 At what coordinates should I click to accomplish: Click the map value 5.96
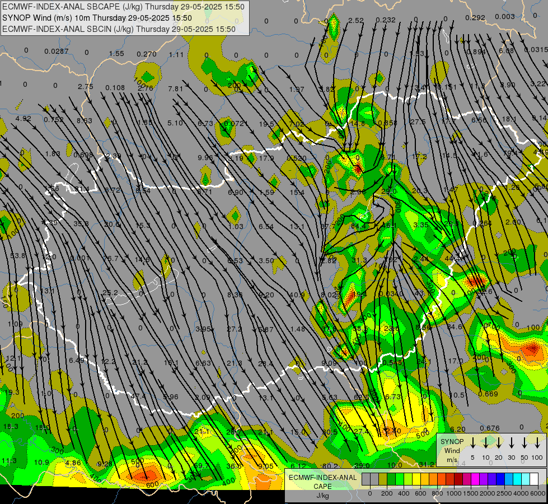point(171,396)
